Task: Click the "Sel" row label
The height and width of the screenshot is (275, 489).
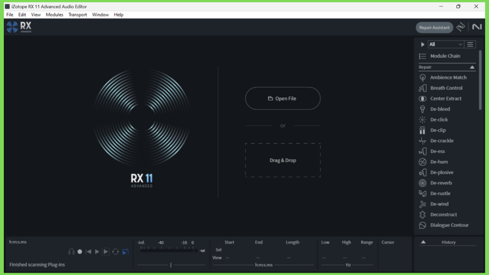Action: click(218, 250)
